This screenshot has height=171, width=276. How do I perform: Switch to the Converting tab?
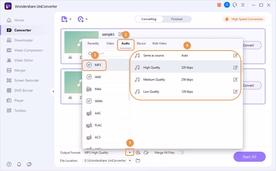[x=149, y=19]
